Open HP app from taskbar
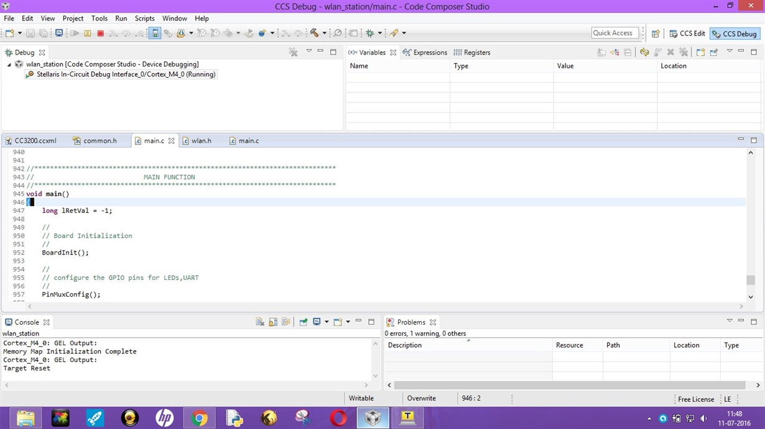Viewport: 765px width, 429px height. (164, 418)
